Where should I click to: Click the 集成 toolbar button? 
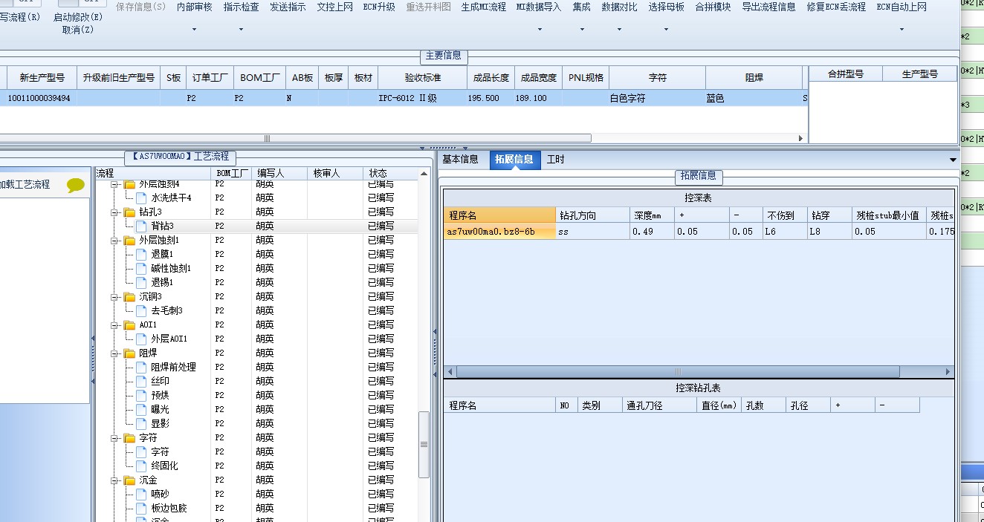click(x=581, y=7)
